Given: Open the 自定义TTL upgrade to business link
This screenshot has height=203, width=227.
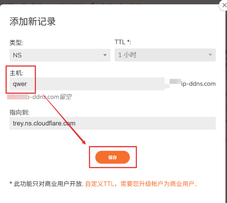Looking at the screenshot, I should click(x=141, y=184).
